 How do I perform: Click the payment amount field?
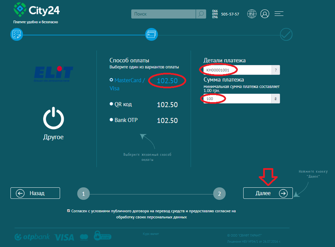click(238, 99)
